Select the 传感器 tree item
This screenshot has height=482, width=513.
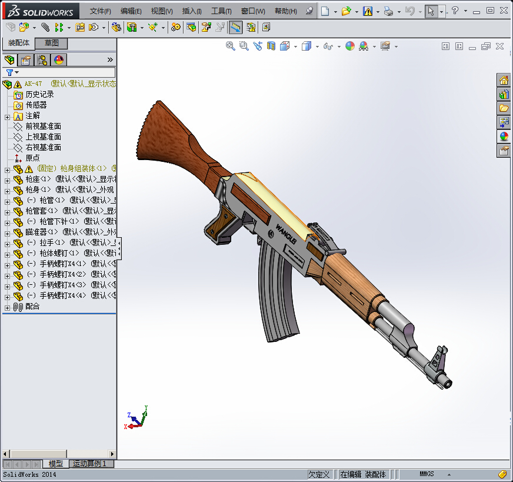click(x=36, y=105)
